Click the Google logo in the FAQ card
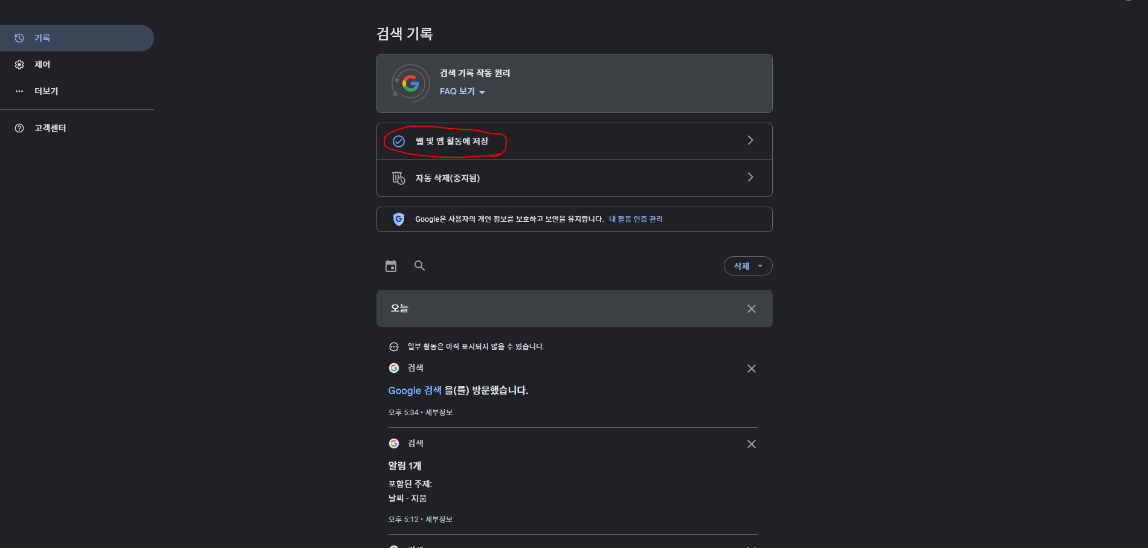 tap(410, 83)
